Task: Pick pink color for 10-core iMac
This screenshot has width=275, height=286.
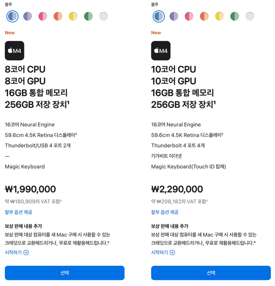Action: pos(189,16)
